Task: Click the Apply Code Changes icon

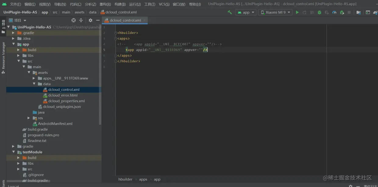Action: (312, 12)
